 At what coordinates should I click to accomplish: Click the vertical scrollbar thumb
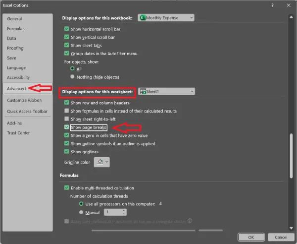(x=292, y=156)
